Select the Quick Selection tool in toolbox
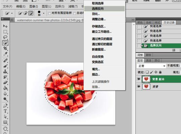 (x=5, y=43)
